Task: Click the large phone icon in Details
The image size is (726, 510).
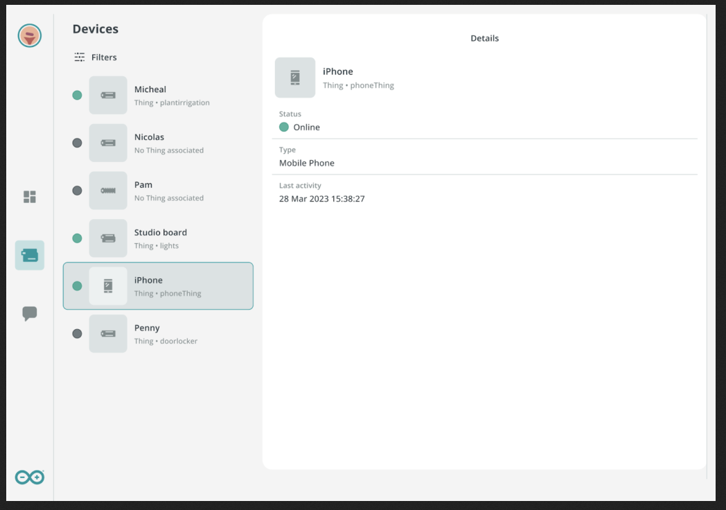Action: pyautogui.click(x=295, y=78)
